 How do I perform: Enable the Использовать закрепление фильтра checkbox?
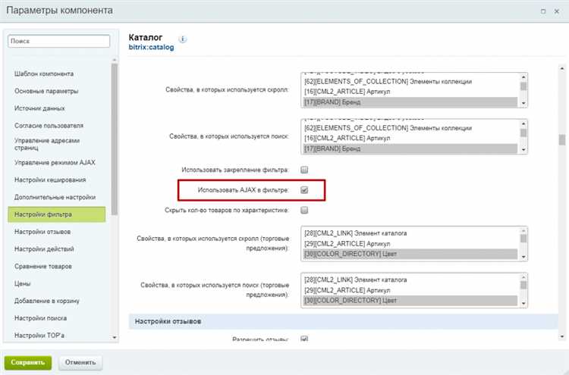click(x=304, y=170)
